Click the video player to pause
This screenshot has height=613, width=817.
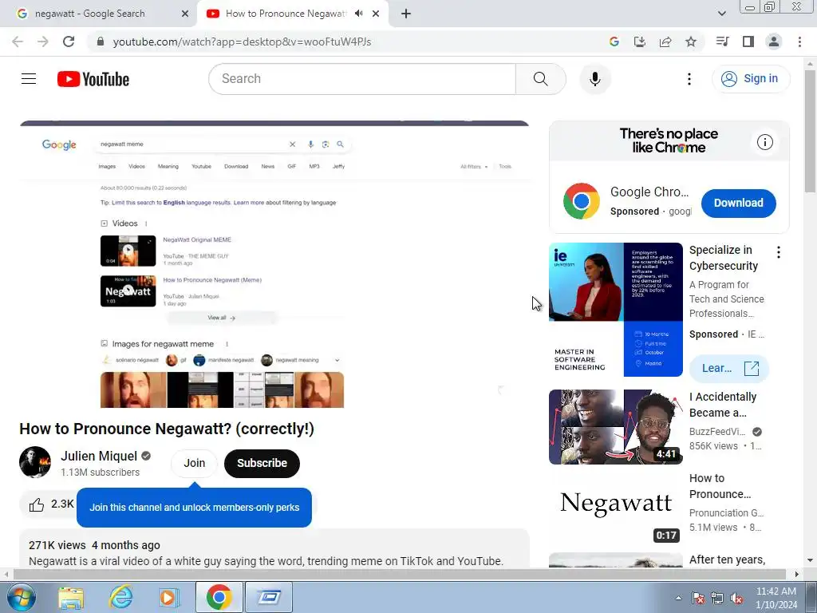(274, 265)
